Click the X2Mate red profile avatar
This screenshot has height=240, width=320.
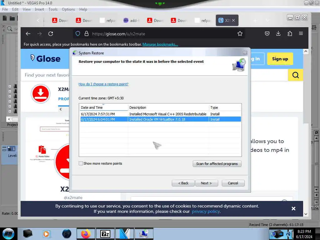click(x=40, y=94)
